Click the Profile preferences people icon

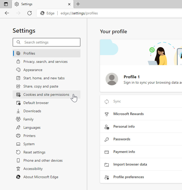(107, 177)
